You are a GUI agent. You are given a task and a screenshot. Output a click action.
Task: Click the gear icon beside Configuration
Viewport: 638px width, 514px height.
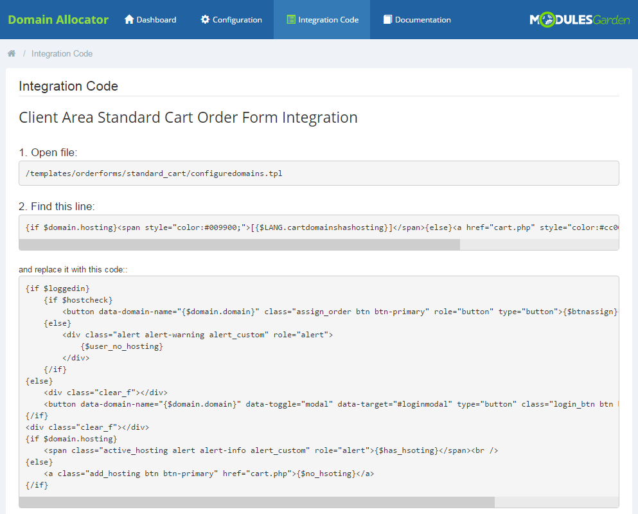click(x=204, y=19)
